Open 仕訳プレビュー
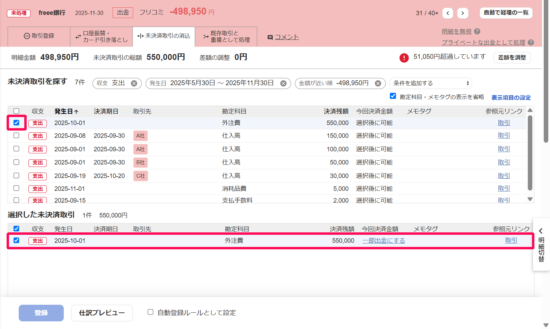This screenshot has width=550, height=329. [x=102, y=313]
